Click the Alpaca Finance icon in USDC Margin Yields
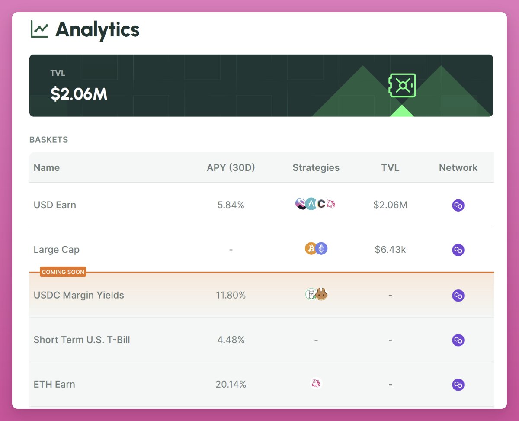The image size is (519, 421). [x=311, y=294]
